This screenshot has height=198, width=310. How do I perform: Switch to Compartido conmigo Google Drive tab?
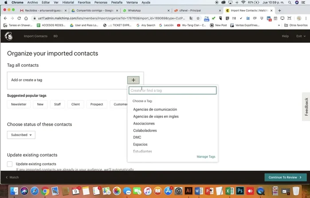point(94,11)
